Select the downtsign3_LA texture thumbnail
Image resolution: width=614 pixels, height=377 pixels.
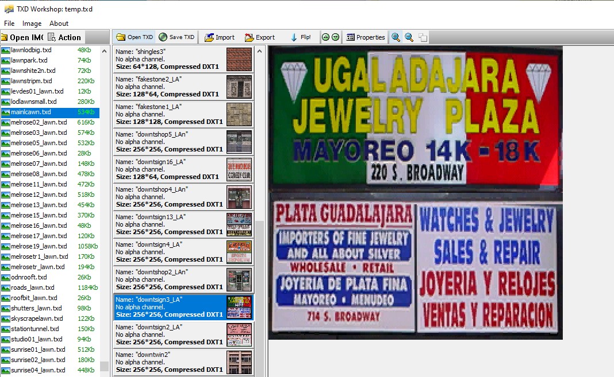point(239,307)
